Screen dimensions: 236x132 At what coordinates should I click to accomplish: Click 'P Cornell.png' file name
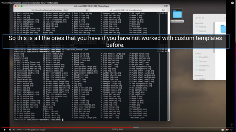tap(79, 79)
